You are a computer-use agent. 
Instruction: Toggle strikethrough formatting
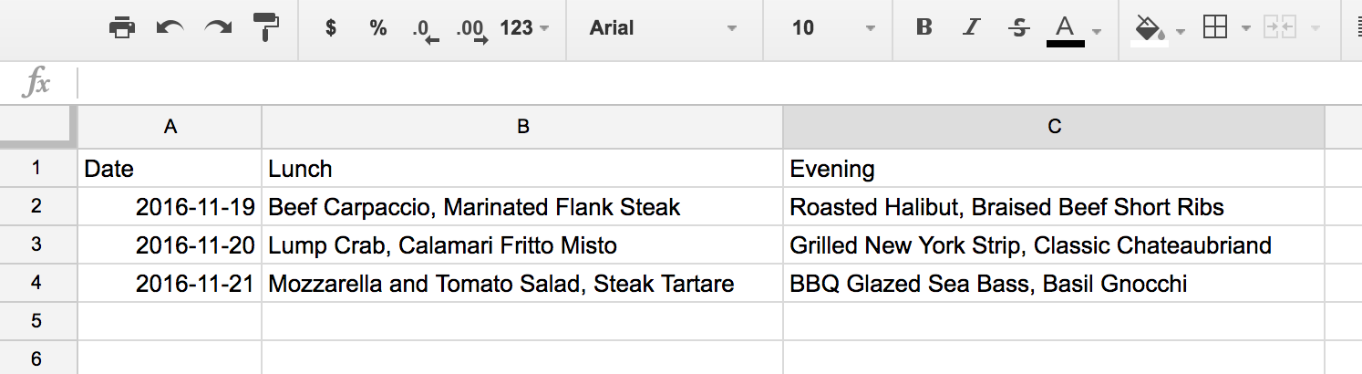[x=1019, y=28]
